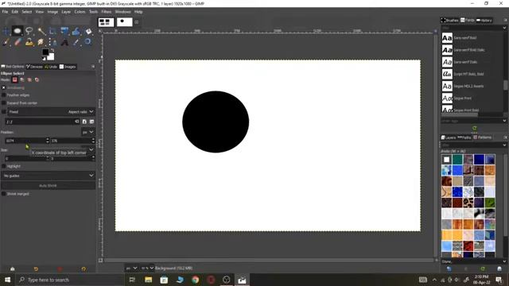Open the left dock tab configuration menu
Screen dimensions: 509x286
[93, 67]
